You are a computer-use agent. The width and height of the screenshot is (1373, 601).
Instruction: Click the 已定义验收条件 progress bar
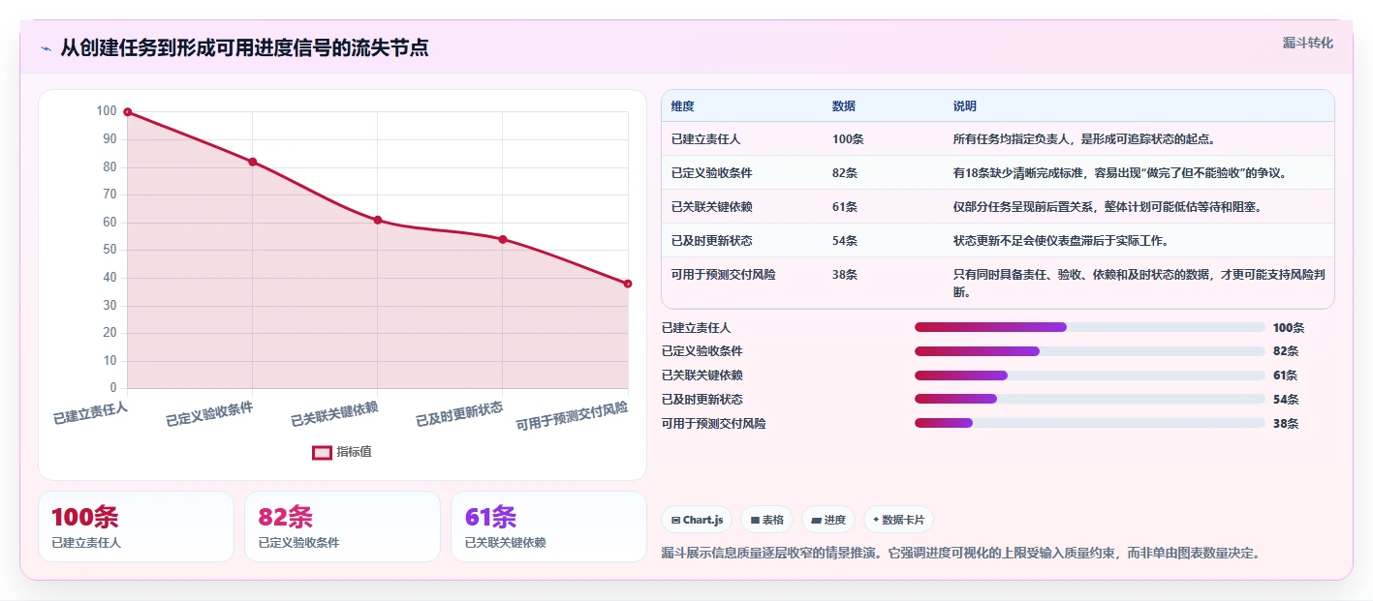[x=1090, y=351]
